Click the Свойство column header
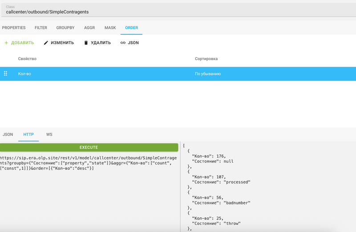The width and height of the screenshot is (356, 232). (x=27, y=59)
